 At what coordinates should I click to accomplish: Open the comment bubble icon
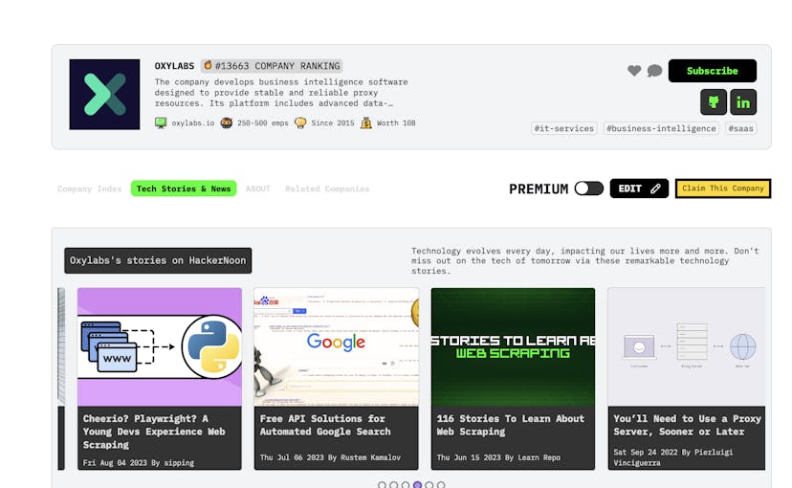tap(654, 71)
